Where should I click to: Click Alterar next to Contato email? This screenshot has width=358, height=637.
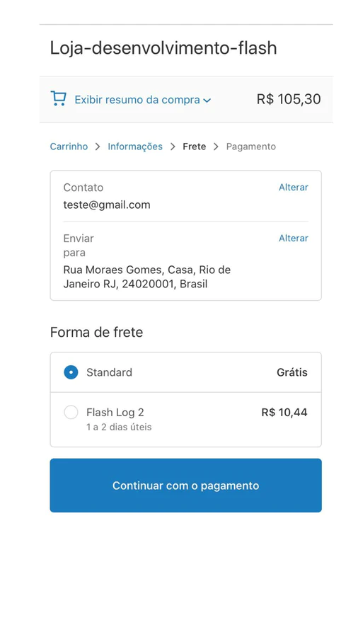tap(294, 188)
